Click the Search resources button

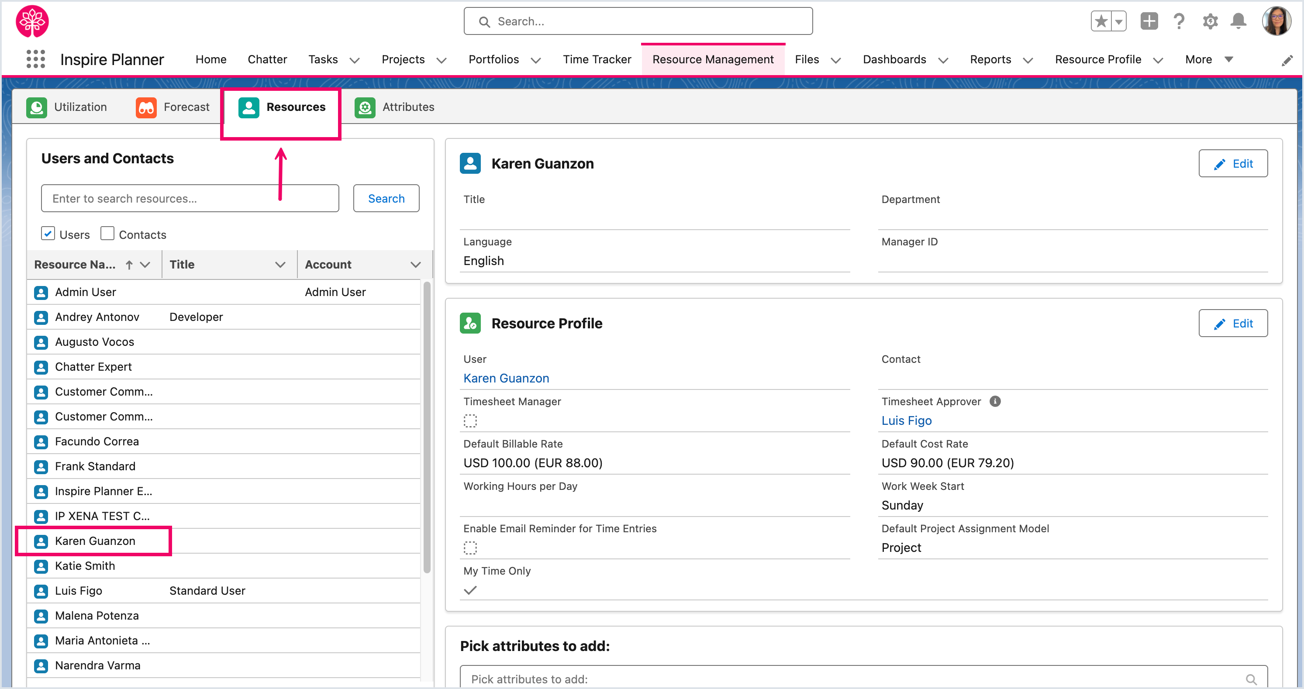[x=386, y=199]
